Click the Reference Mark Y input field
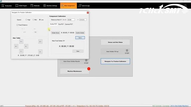 click(83, 20)
